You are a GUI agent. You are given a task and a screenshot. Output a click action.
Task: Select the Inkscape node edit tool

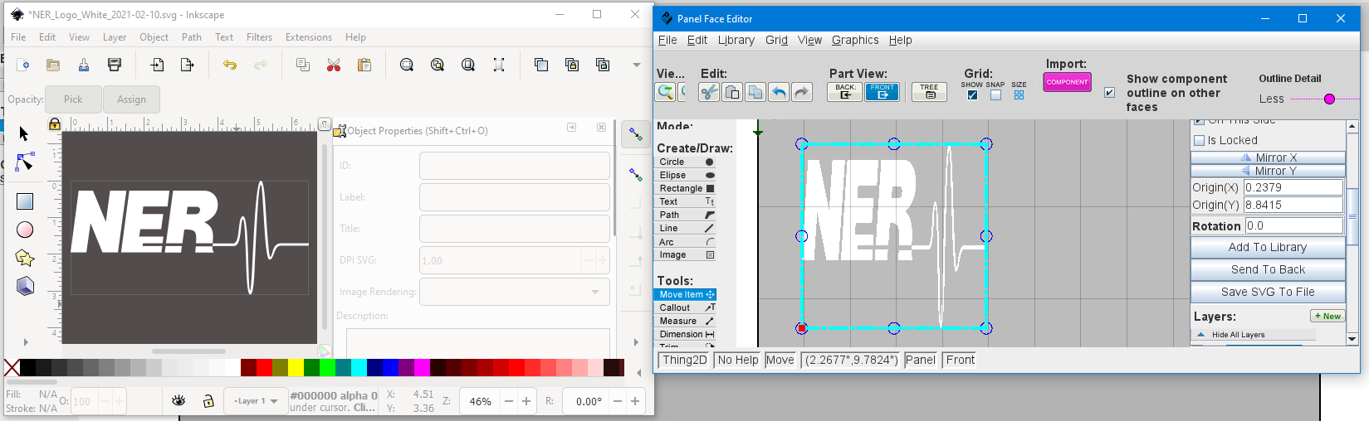pyautogui.click(x=25, y=162)
